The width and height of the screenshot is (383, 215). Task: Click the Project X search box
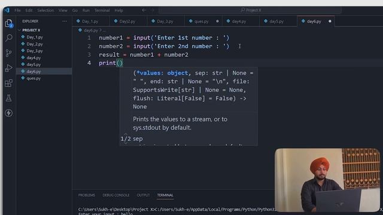click(x=250, y=10)
